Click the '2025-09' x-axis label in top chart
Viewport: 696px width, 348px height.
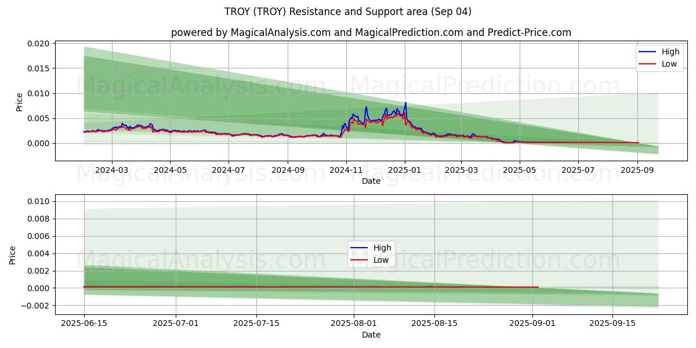[x=637, y=171]
